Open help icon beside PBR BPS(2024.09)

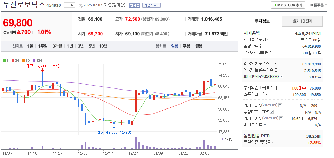281,118
